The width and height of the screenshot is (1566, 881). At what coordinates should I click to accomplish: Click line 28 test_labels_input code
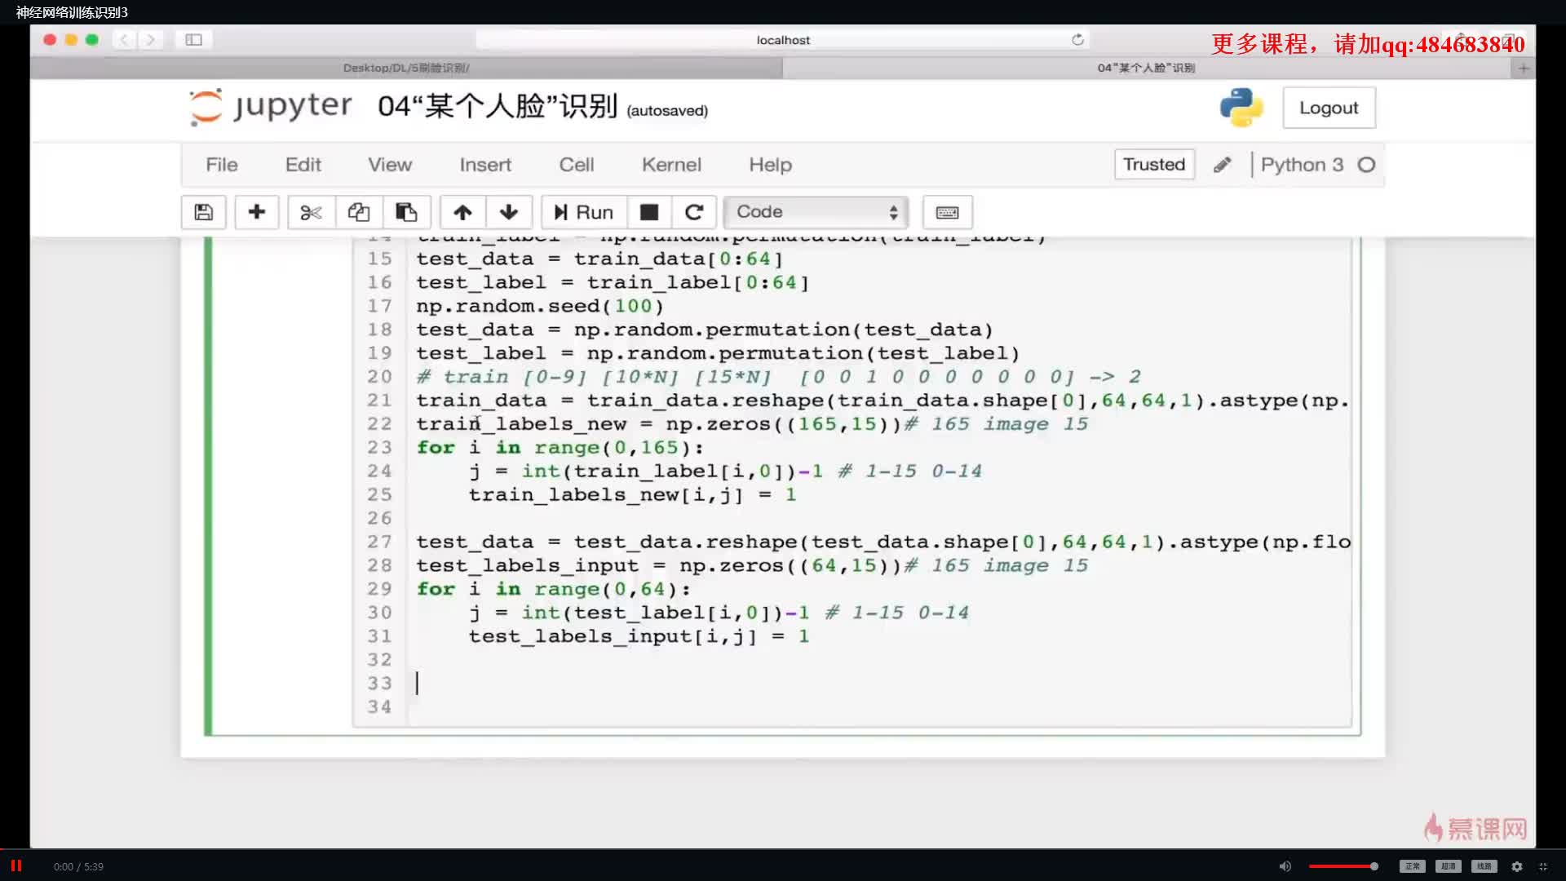tap(752, 565)
